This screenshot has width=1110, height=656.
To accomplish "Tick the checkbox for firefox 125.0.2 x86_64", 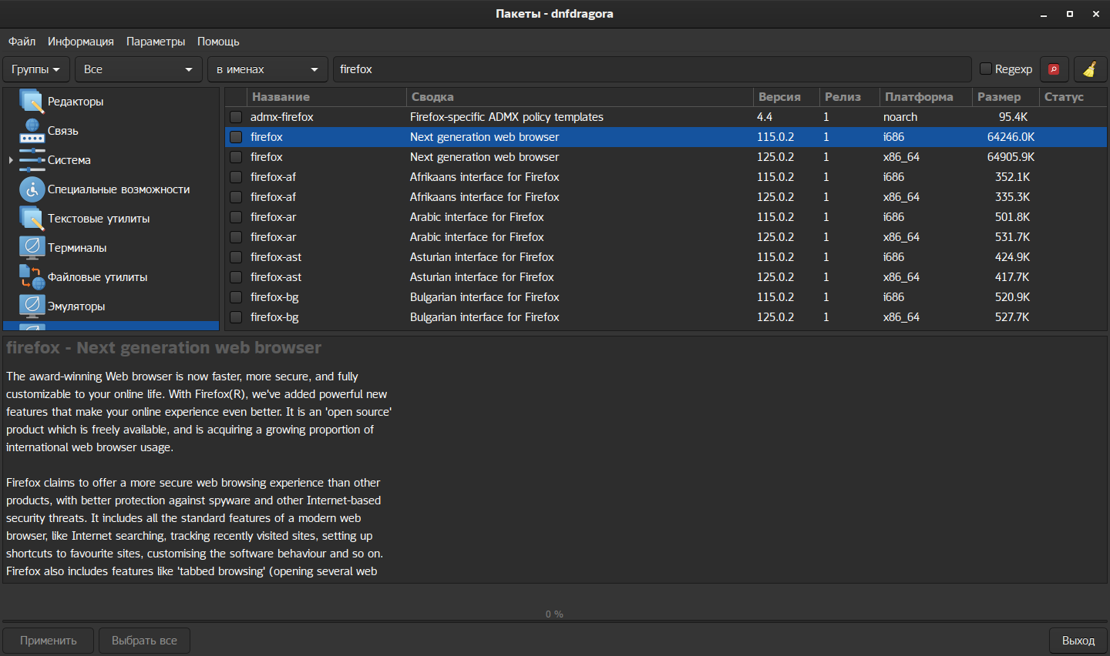I will click(236, 157).
